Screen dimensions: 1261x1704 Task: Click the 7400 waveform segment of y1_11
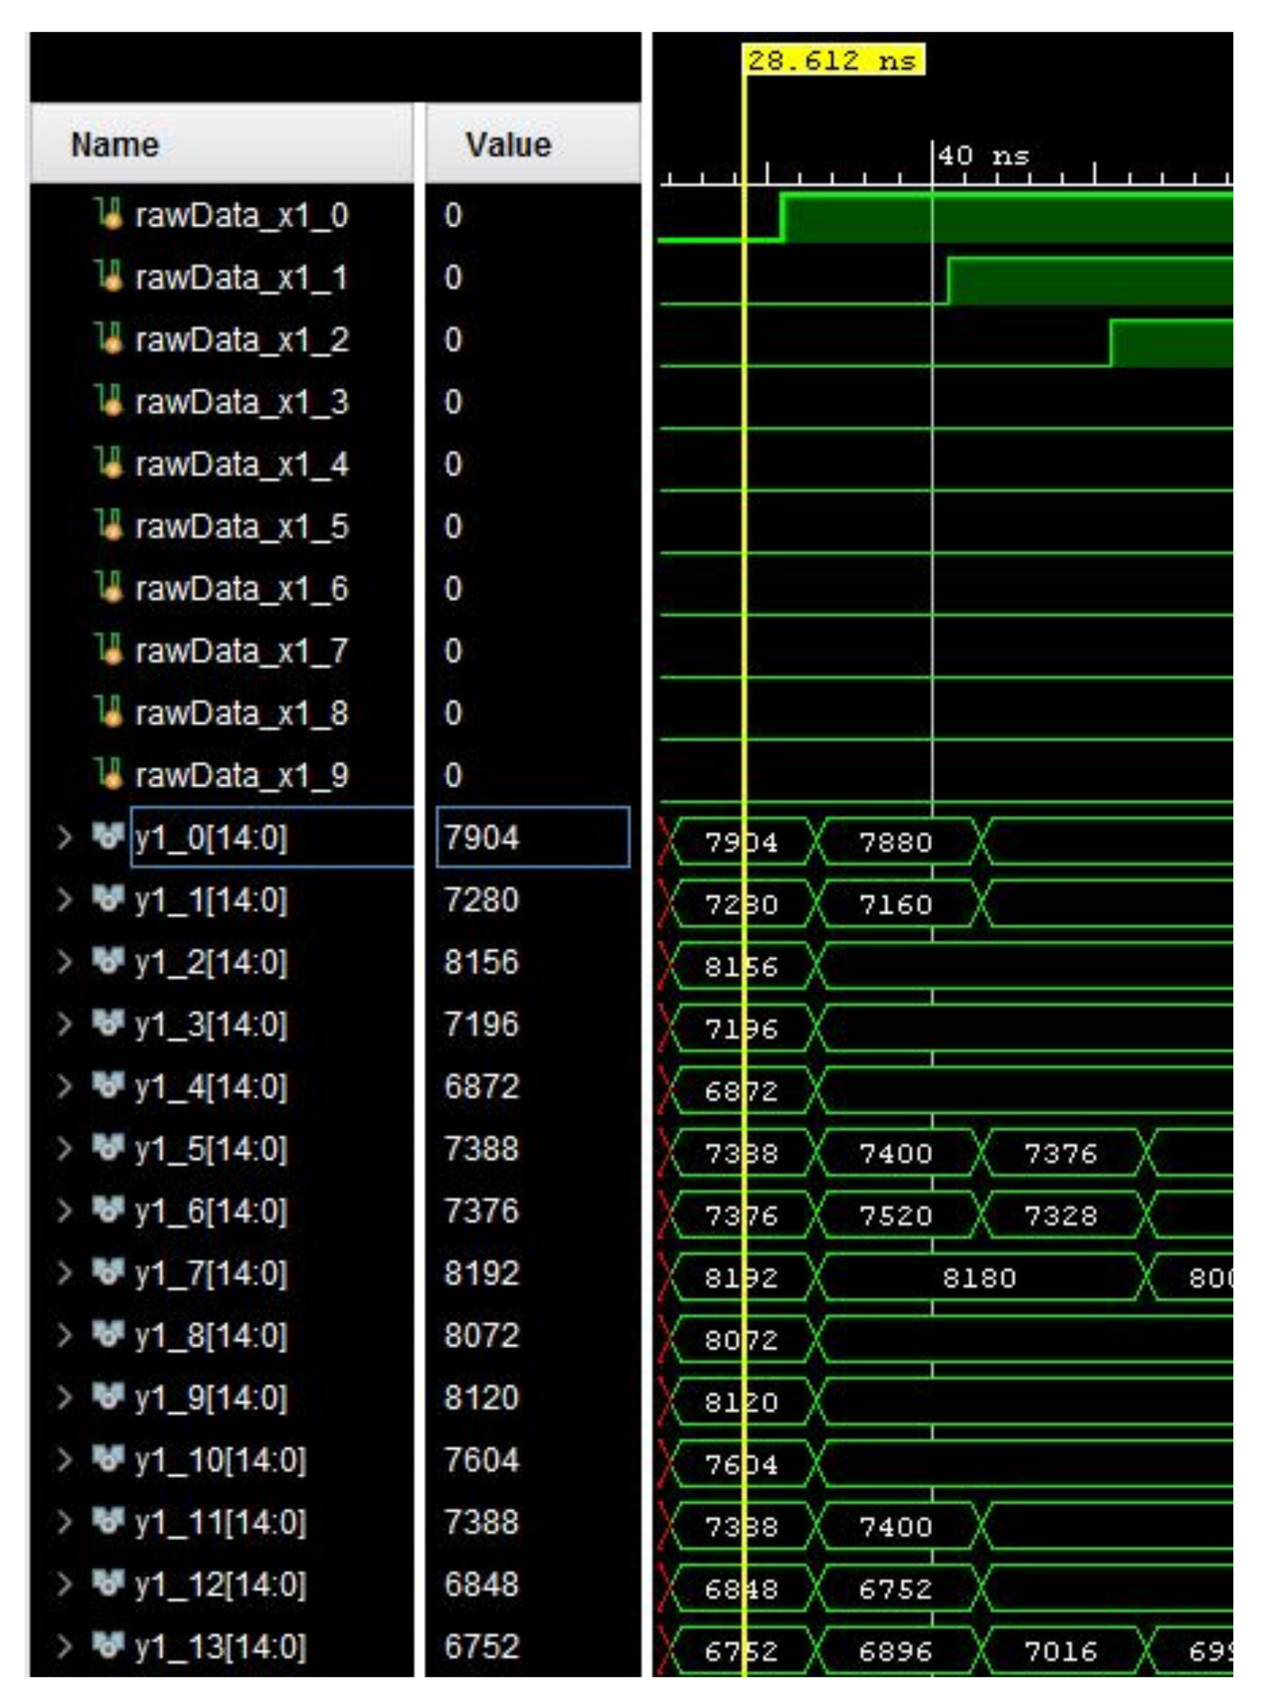point(899,1527)
